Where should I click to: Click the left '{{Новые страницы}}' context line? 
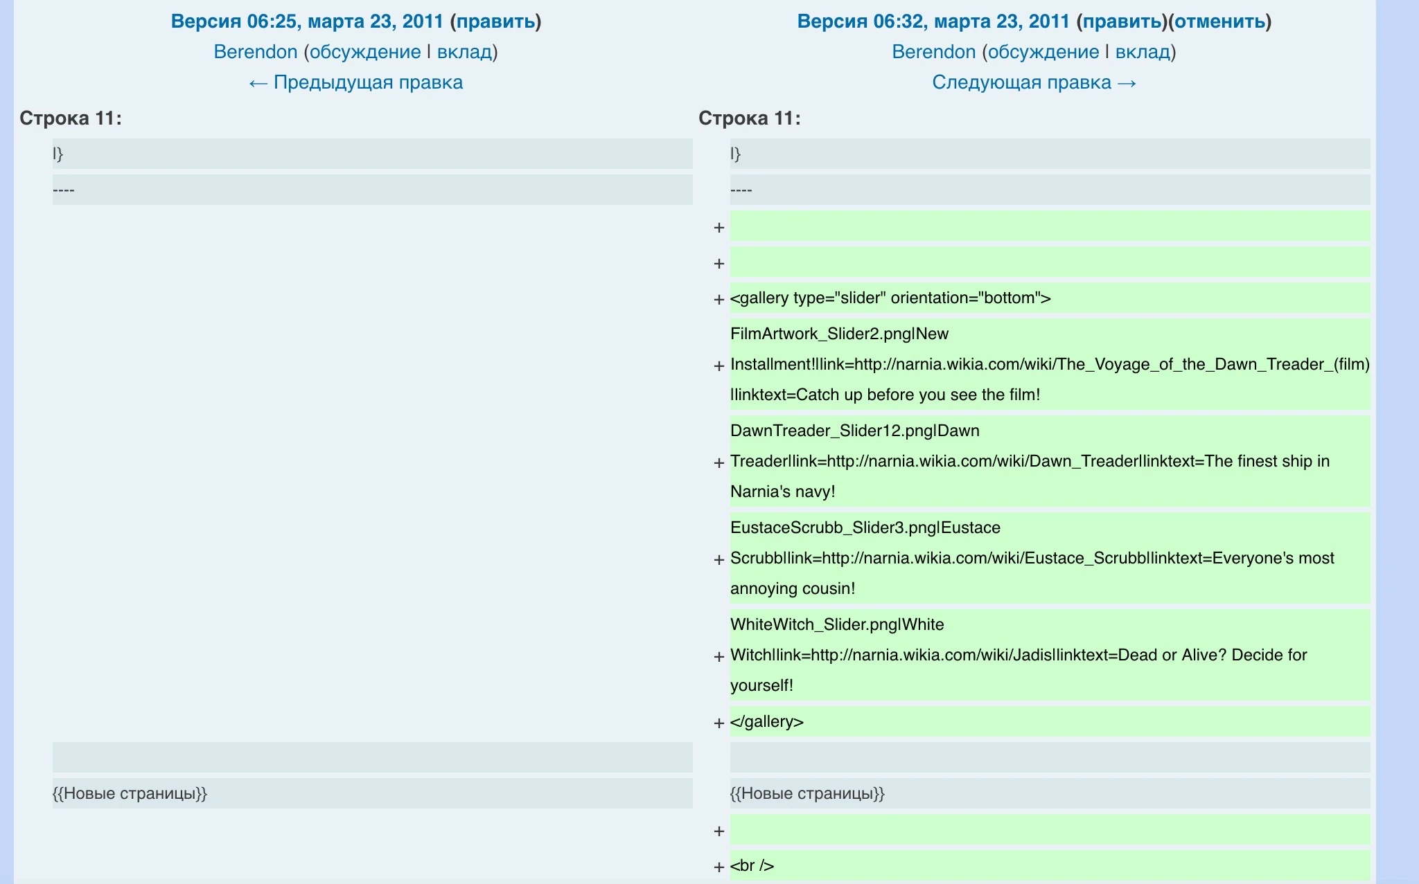click(130, 793)
